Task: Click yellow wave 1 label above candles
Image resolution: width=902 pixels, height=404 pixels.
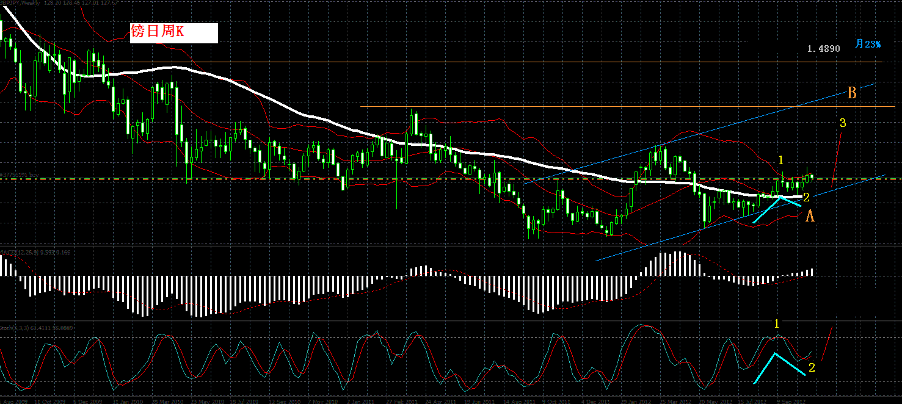Action: 780,160
